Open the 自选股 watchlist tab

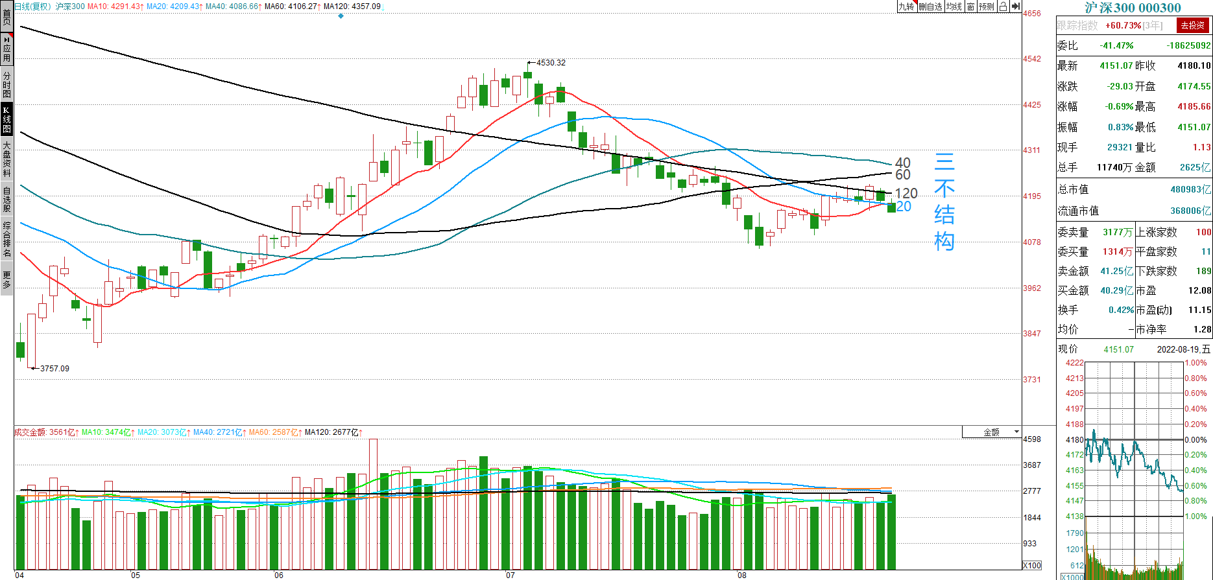[6, 200]
